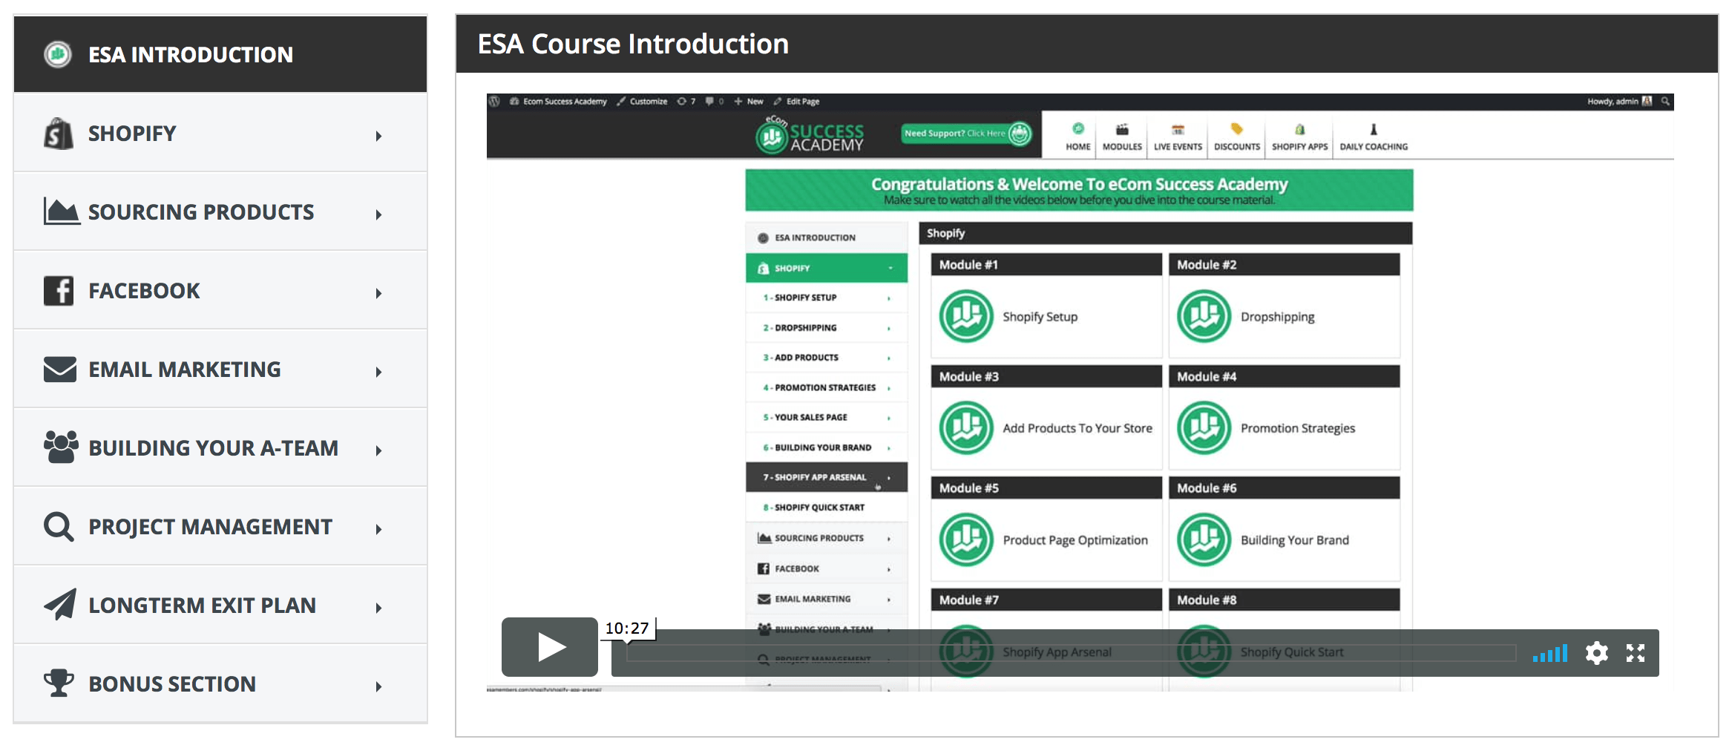The width and height of the screenshot is (1732, 748).
Task: Click "Howdy, admin" text in admin bar
Action: click(x=1613, y=102)
